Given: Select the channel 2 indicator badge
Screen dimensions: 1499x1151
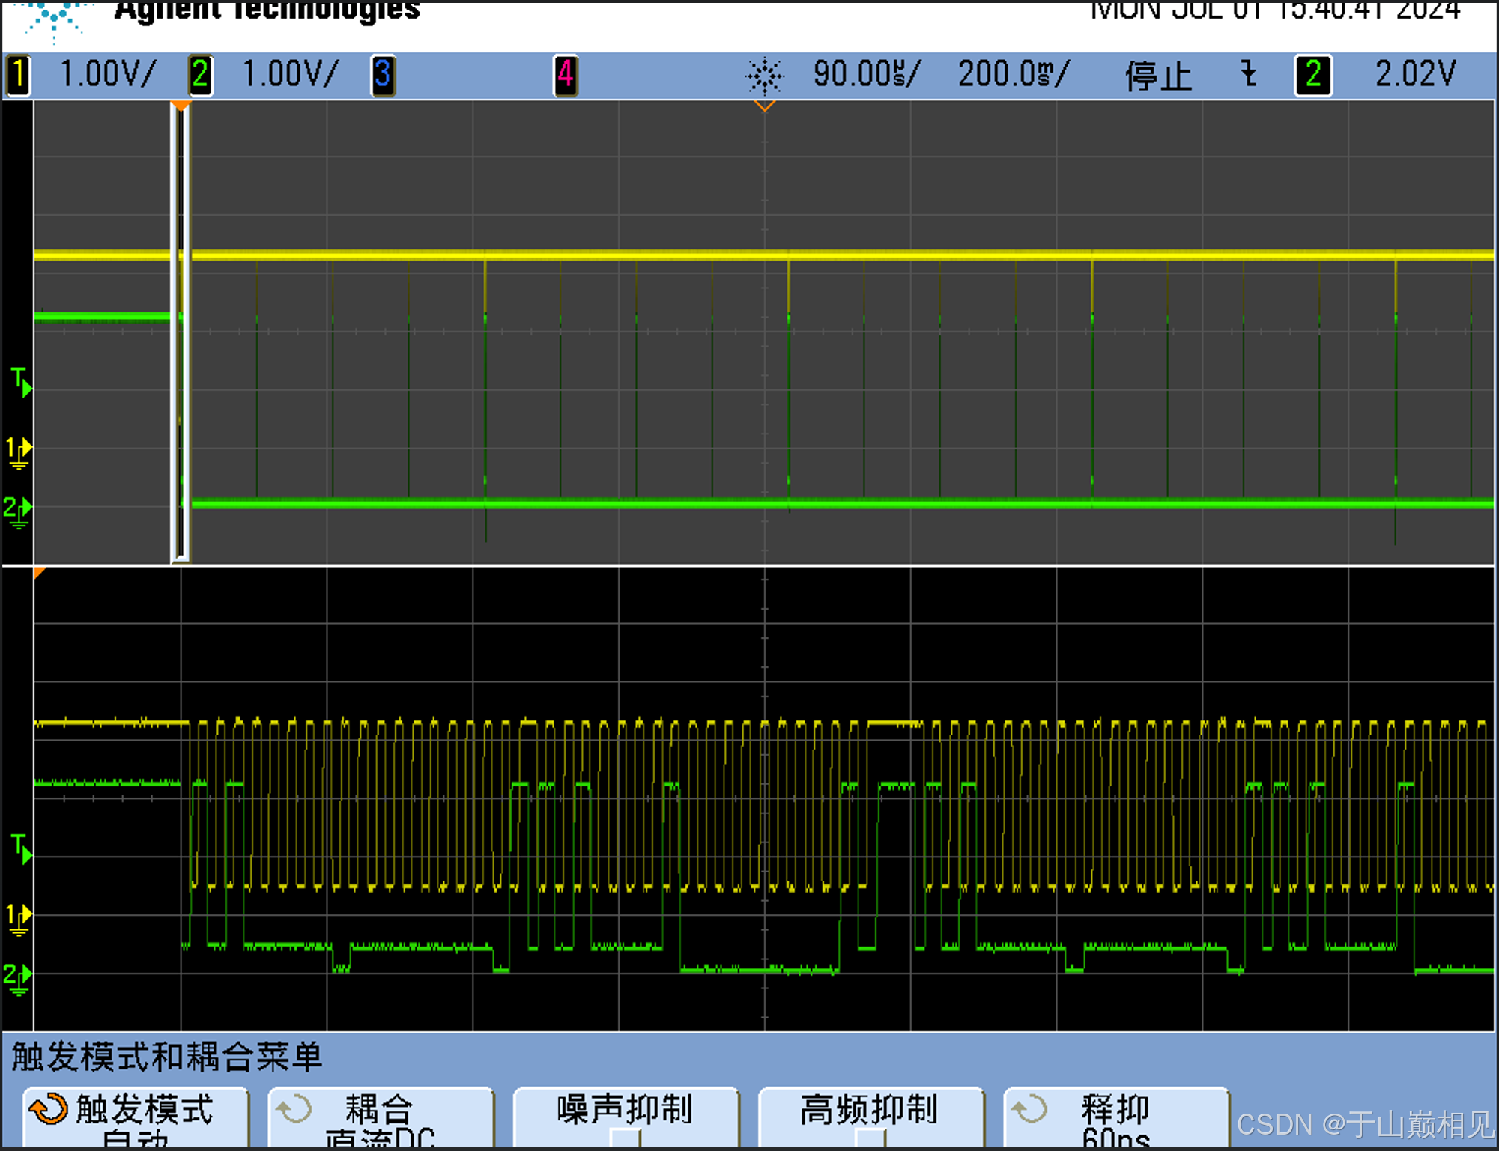Looking at the screenshot, I should 200,76.
